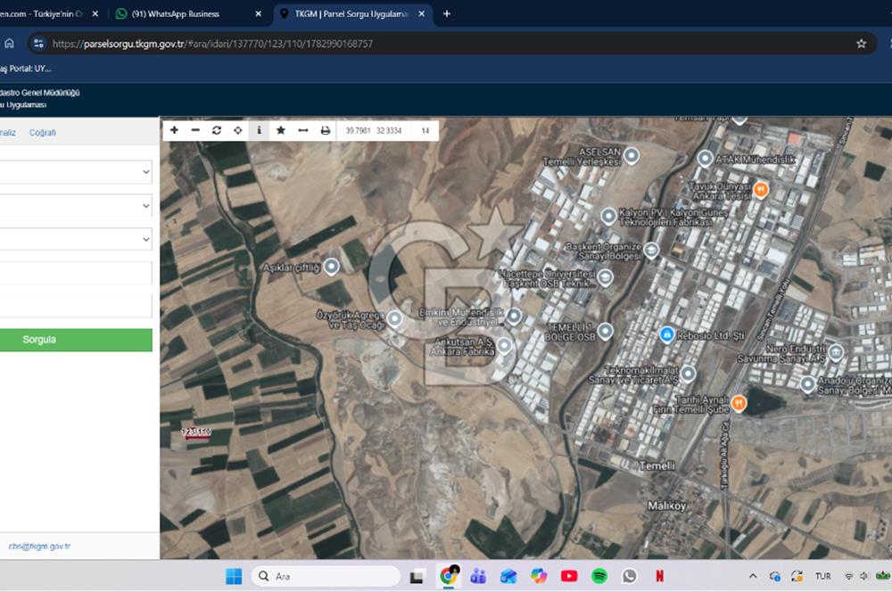
Task: Click the Tarihi Aynalı Fırın restaurant pin
Action: tap(739, 403)
